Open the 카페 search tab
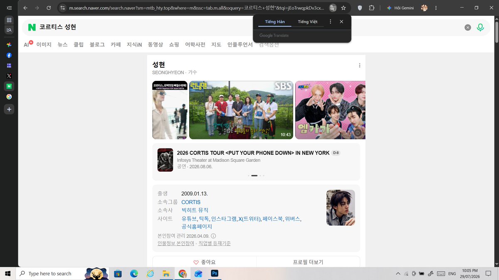This screenshot has height=280, width=499. point(116,44)
